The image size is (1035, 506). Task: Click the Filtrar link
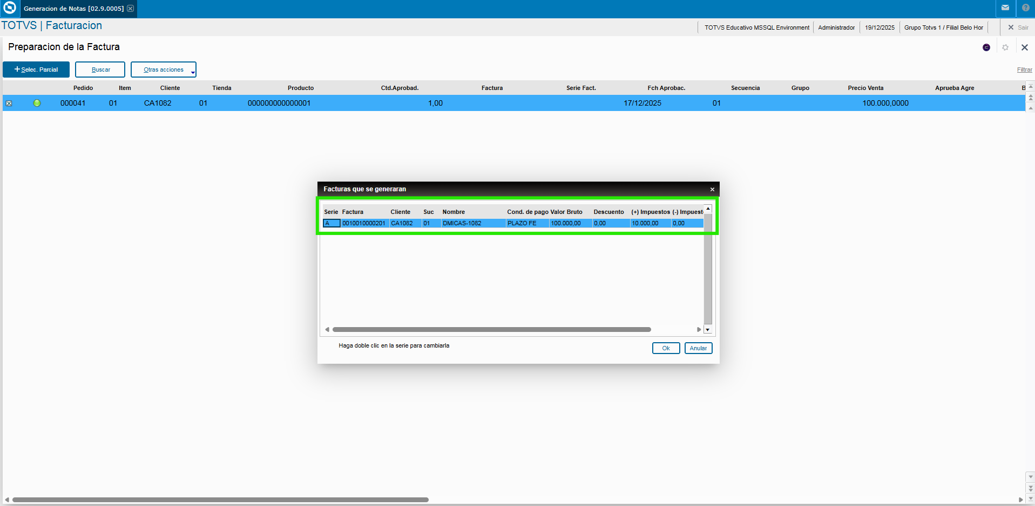click(x=1024, y=70)
